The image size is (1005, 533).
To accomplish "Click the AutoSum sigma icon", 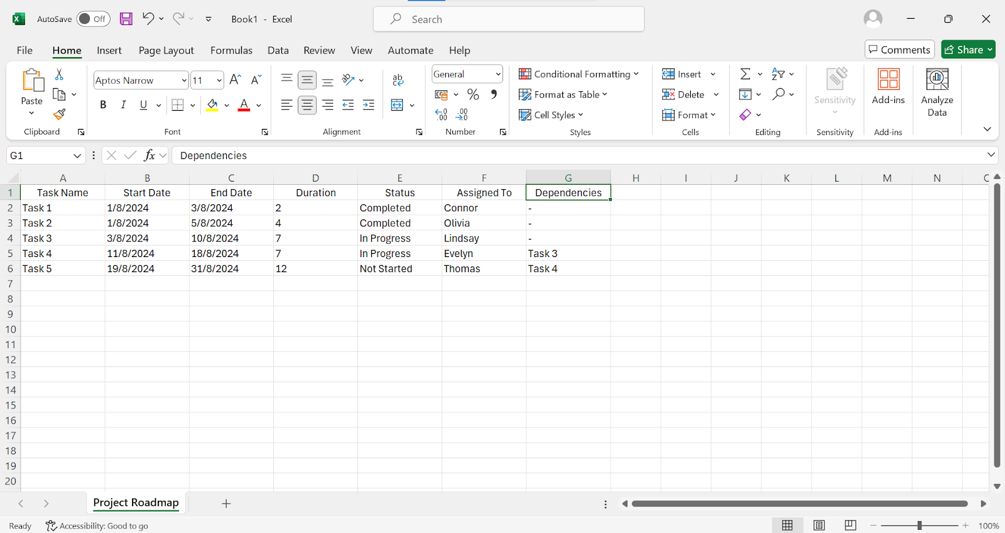I will coord(746,74).
